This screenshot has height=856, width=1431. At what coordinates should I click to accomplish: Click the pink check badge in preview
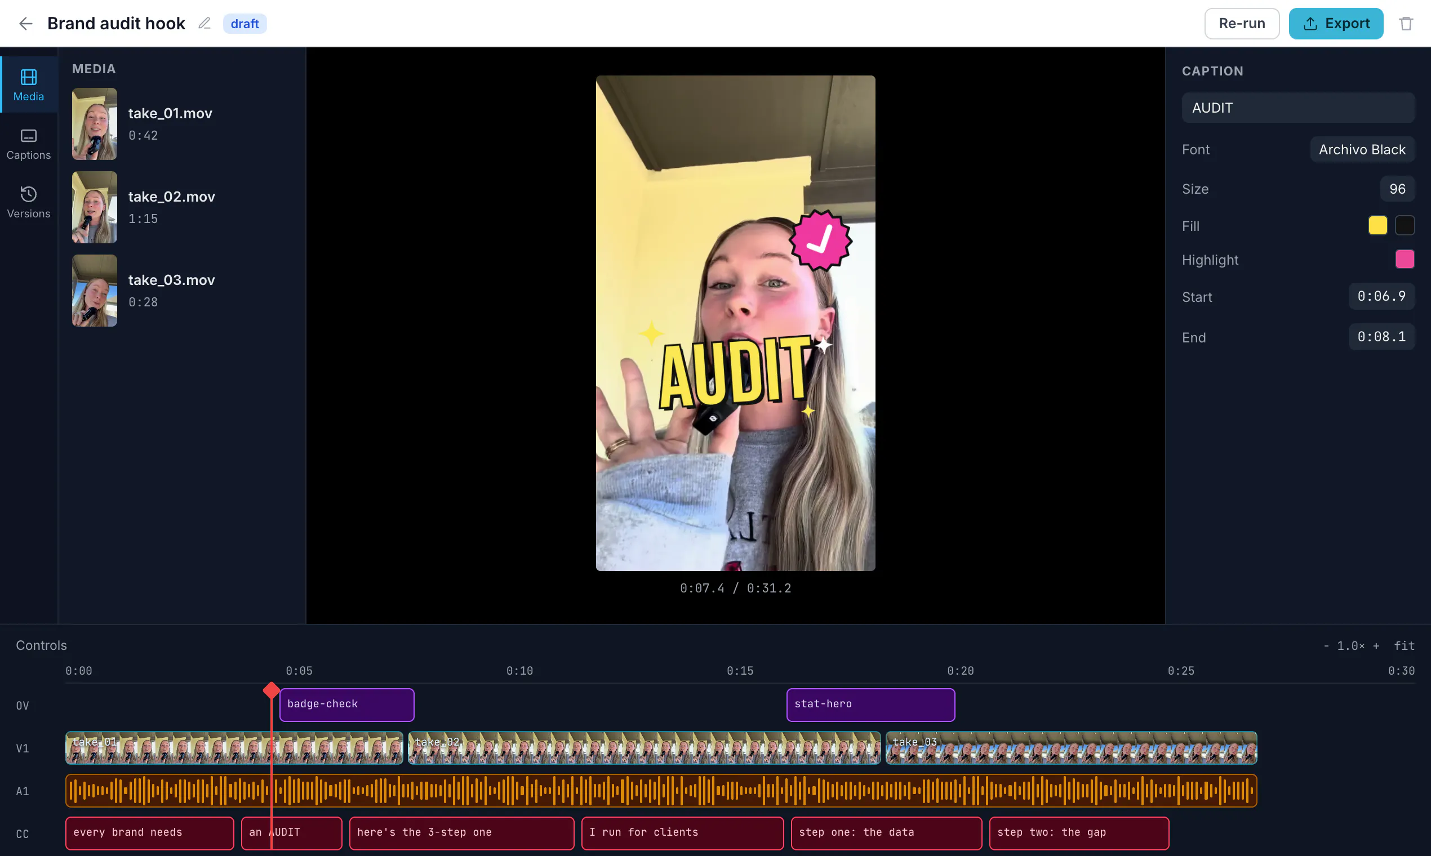pyautogui.click(x=820, y=240)
